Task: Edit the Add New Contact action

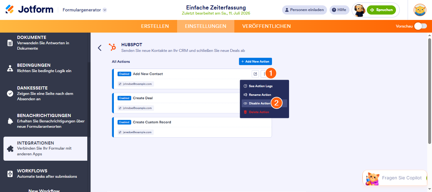Action: click(255, 74)
